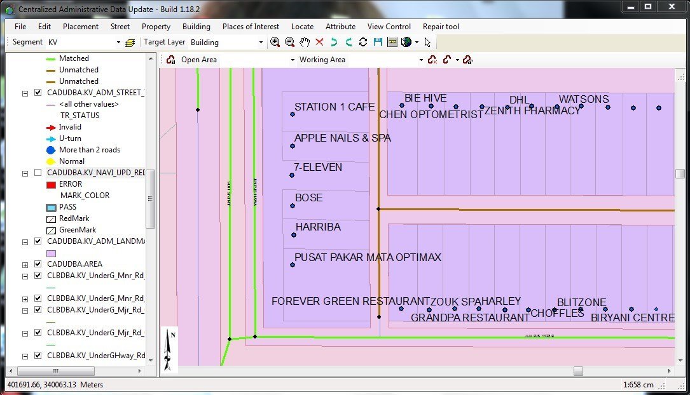The width and height of the screenshot is (690, 395).
Task: Collapse CADUDBA.KV_NAVI_UPD_RED layer group
Action: [x=25, y=173]
